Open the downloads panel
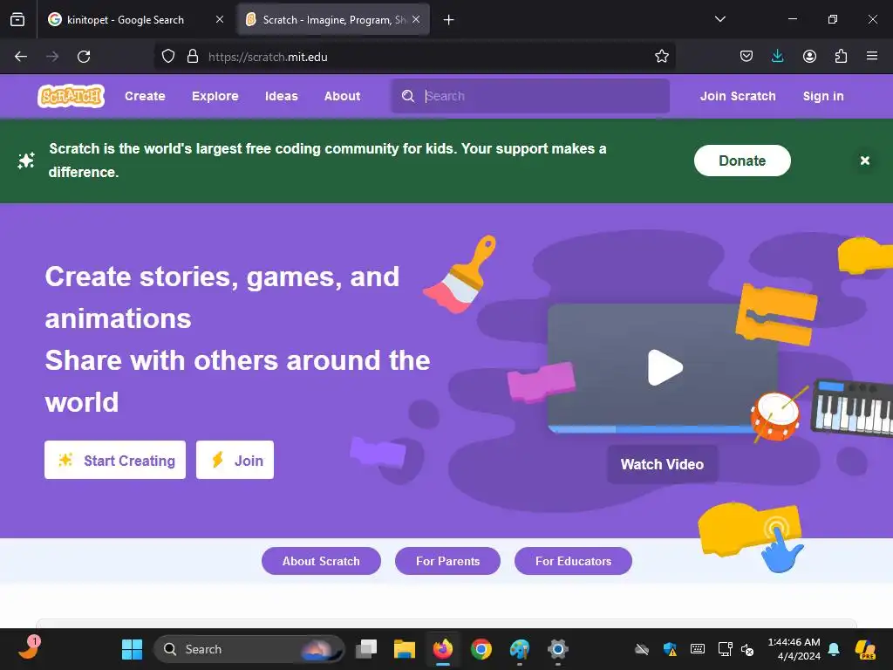Viewport: 893px width, 670px height. pos(777,57)
